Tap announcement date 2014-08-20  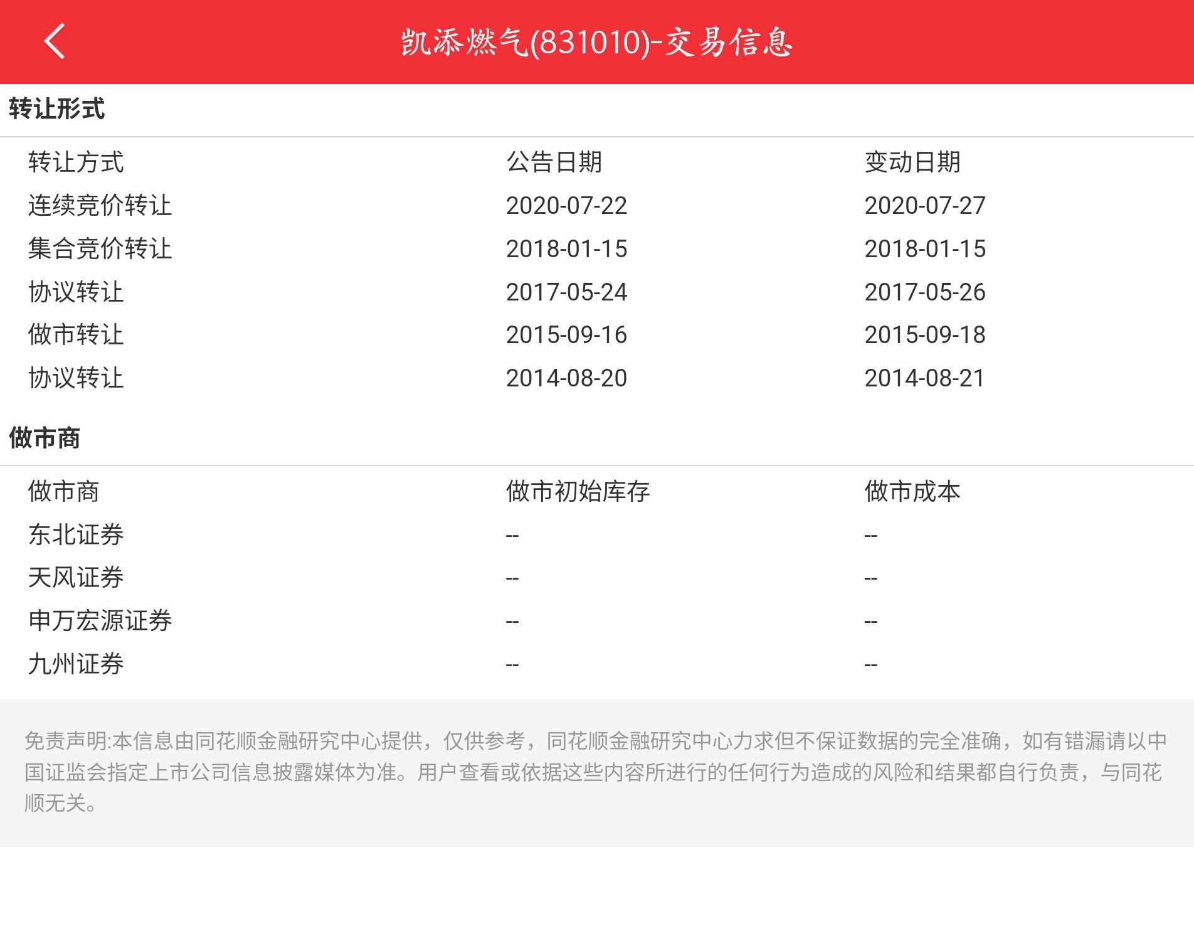tap(567, 378)
